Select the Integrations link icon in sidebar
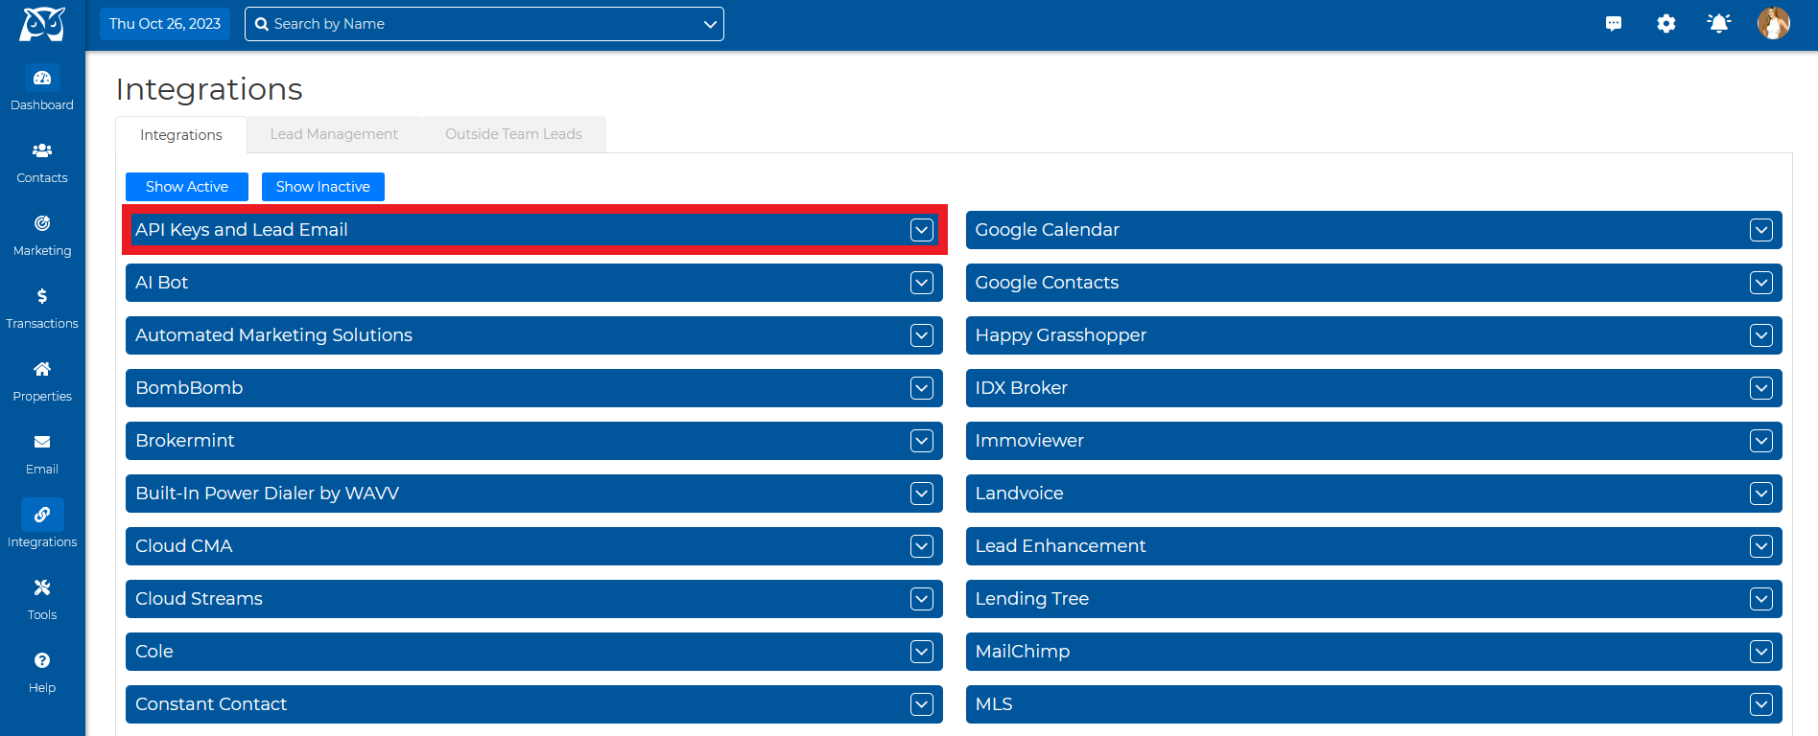This screenshot has height=736, width=1818. 42,515
